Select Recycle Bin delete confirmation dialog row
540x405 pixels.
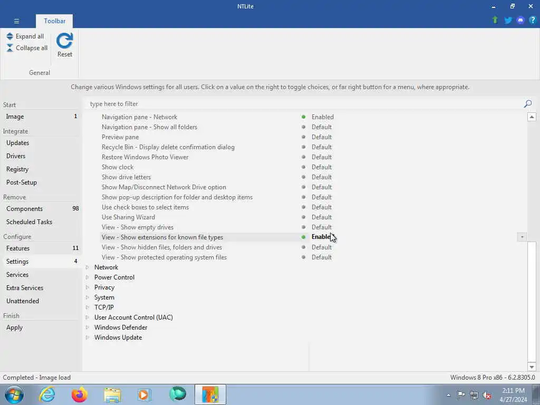(x=313, y=147)
